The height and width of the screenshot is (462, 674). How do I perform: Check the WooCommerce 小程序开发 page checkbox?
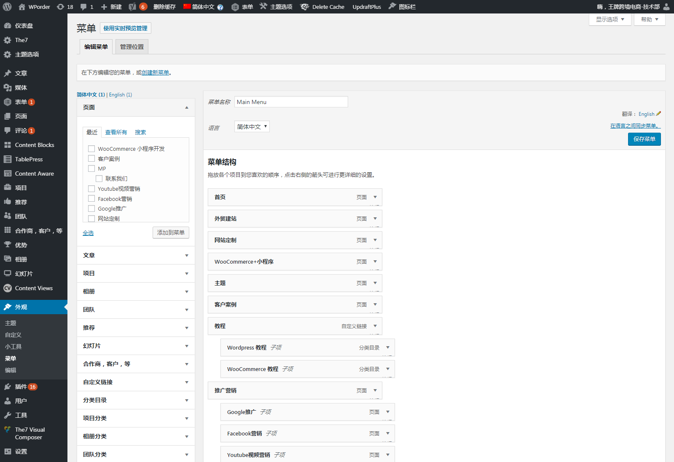tap(91, 149)
